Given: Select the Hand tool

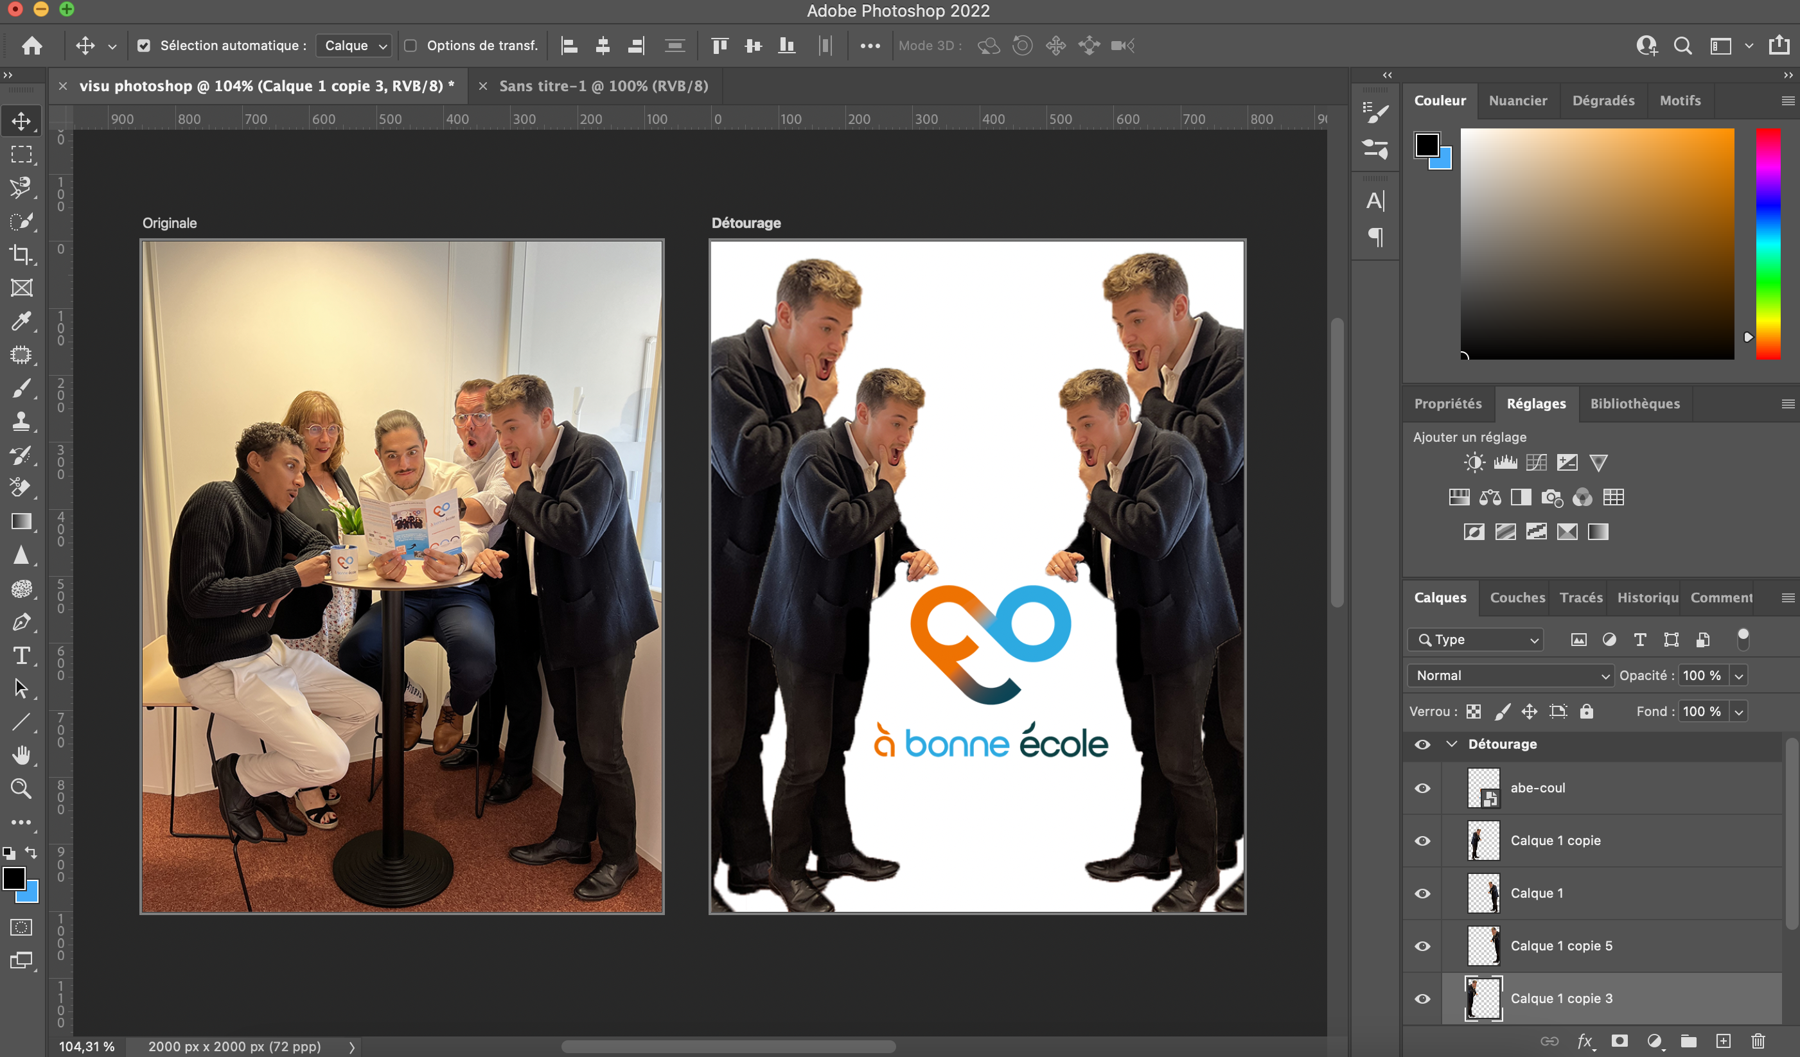Looking at the screenshot, I should [x=21, y=755].
